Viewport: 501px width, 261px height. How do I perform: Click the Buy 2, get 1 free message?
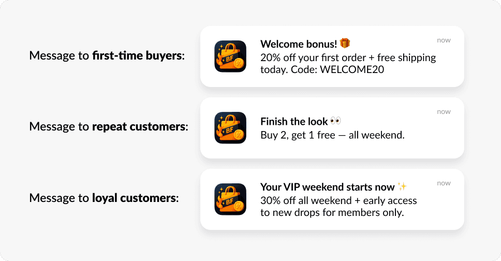pos(332,135)
